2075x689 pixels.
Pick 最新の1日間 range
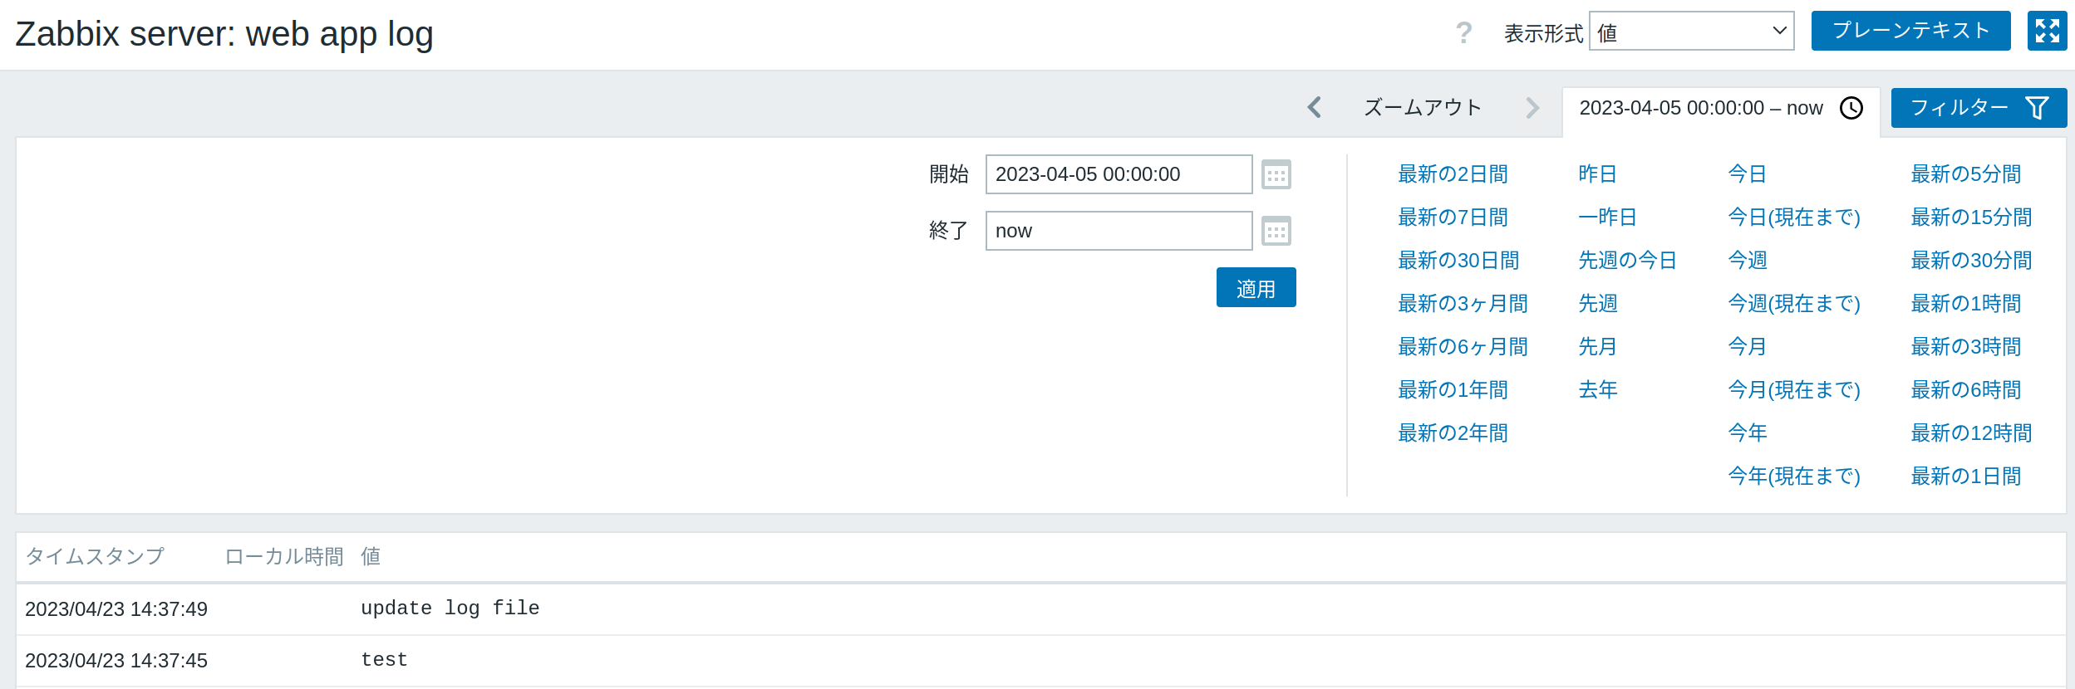coord(1965,476)
